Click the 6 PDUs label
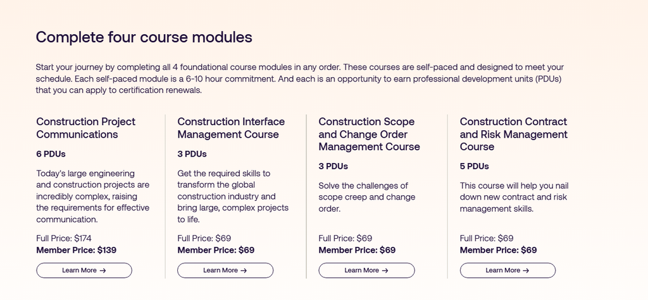 [x=51, y=153]
